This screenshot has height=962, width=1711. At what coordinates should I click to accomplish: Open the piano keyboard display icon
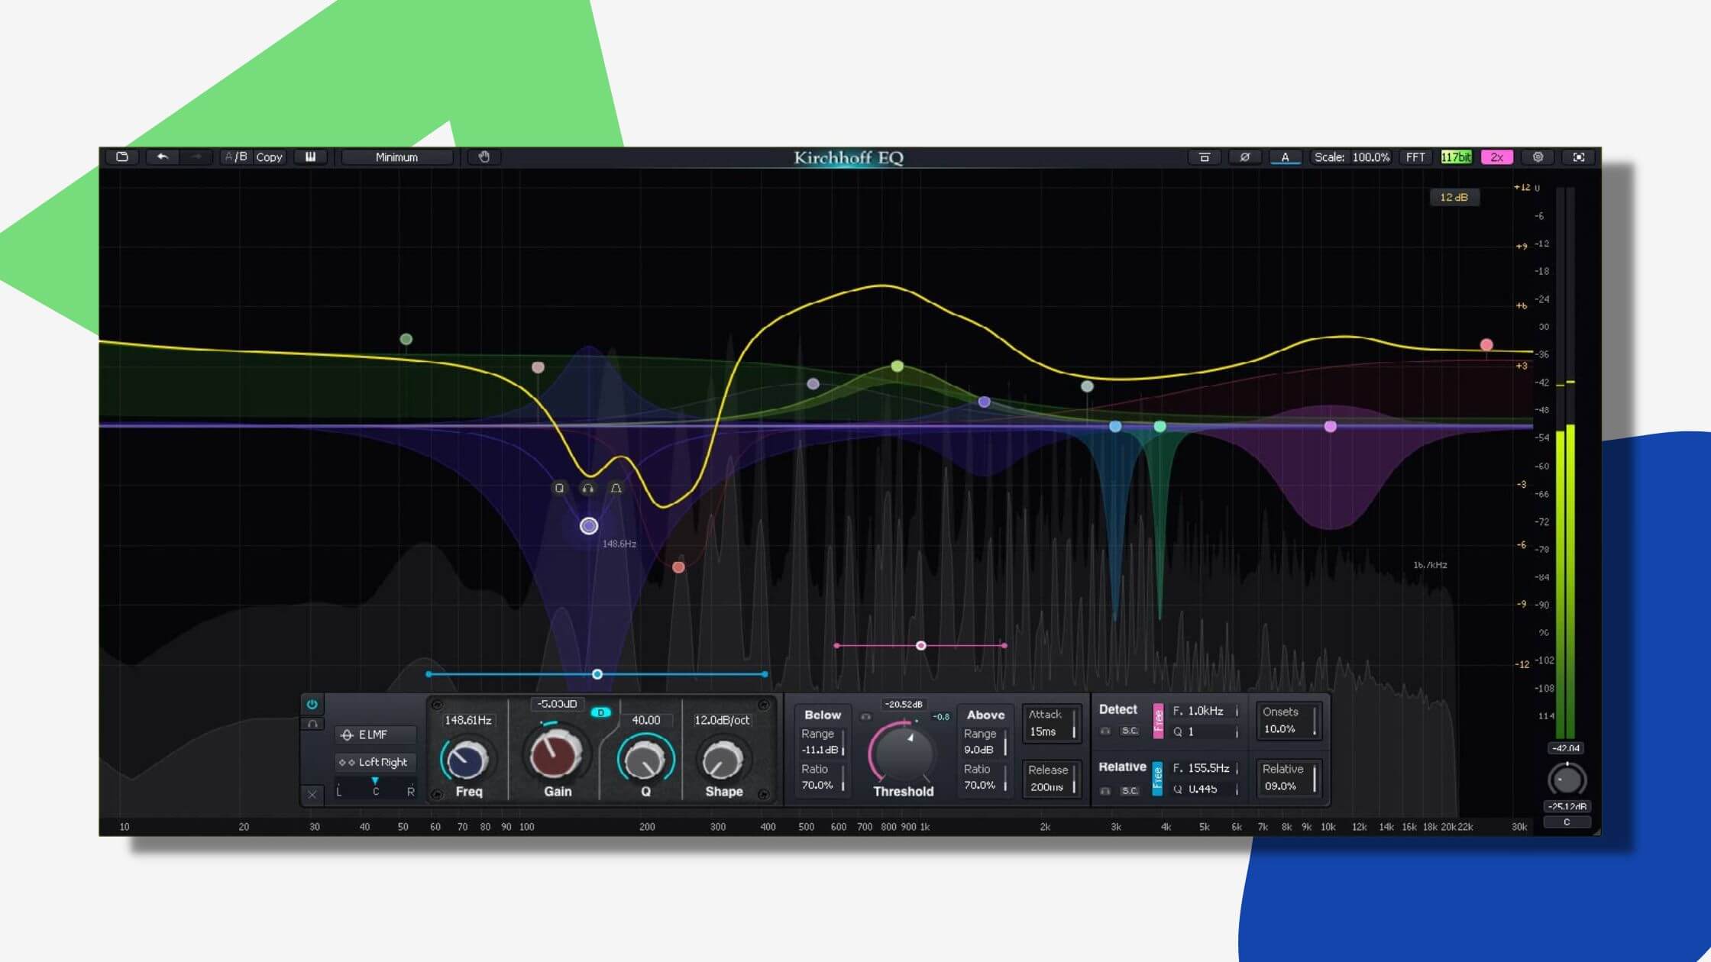point(311,157)
